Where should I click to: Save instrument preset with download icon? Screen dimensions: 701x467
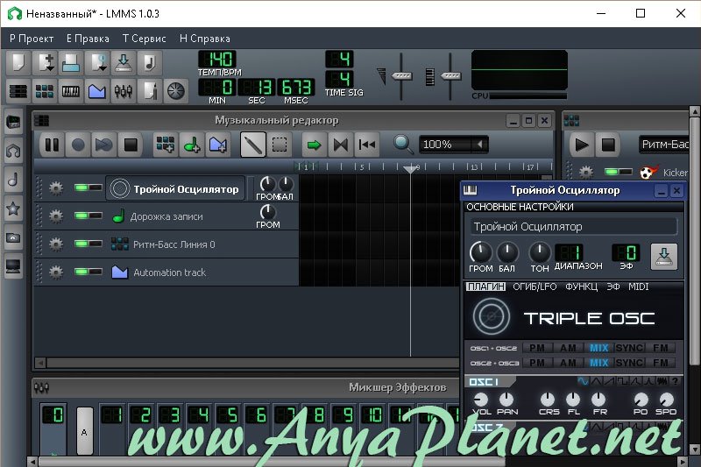[664, 257]
